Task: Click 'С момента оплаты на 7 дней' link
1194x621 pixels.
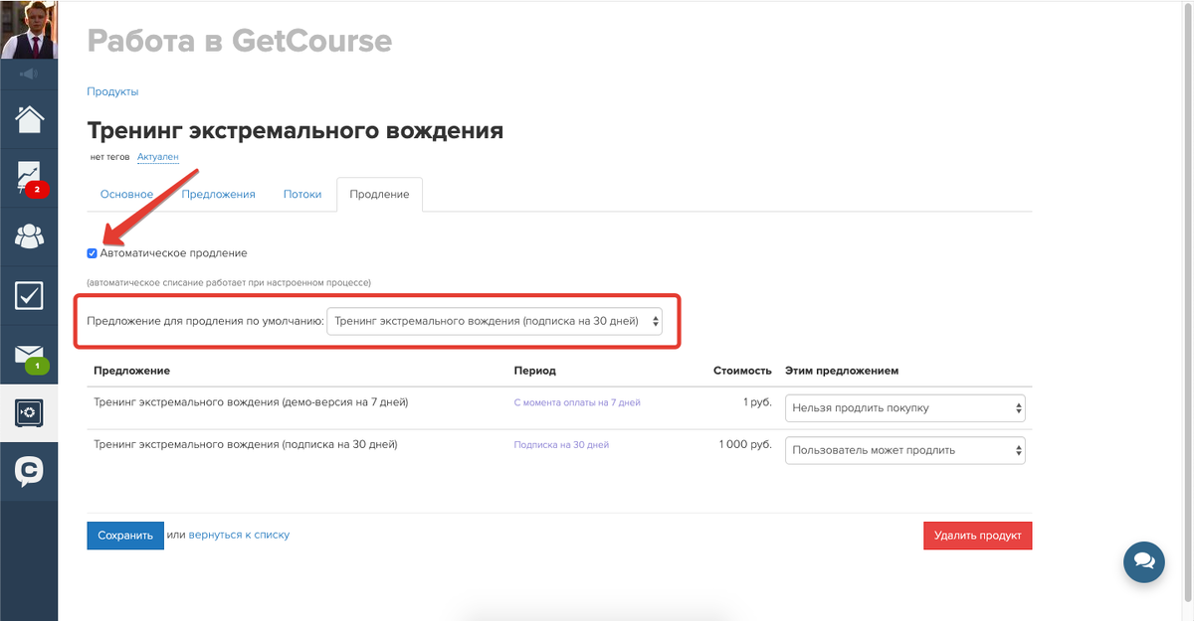Action: pos(577,402)
